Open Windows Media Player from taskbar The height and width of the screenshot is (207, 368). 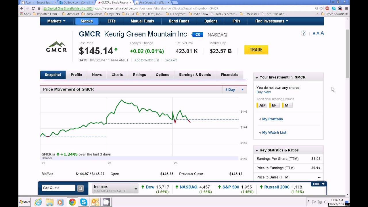tap(60, 202)
